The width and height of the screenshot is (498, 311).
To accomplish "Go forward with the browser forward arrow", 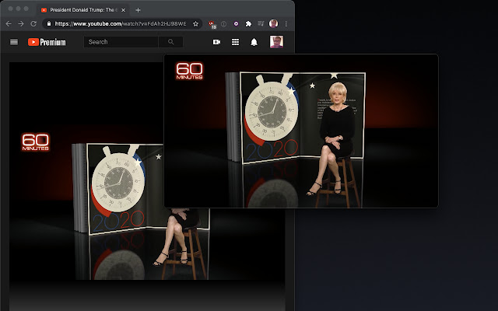I will click(x=21, y=24).
